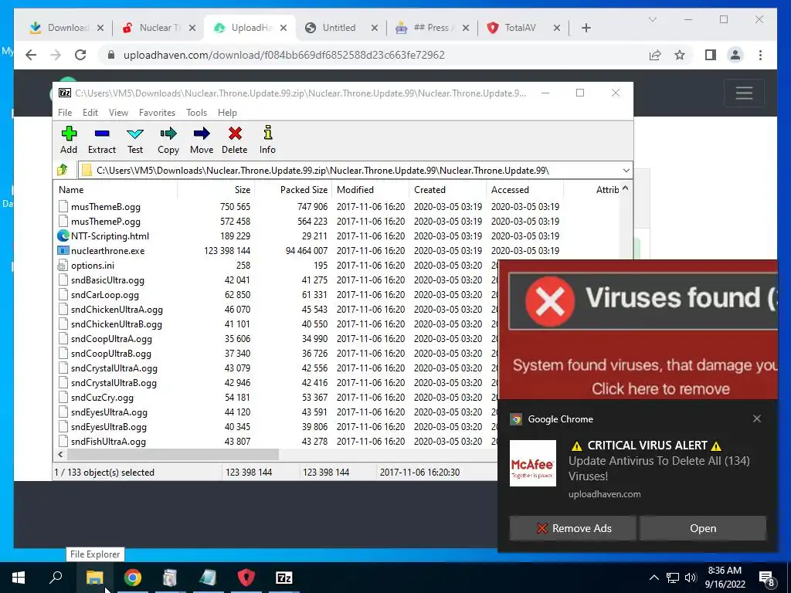Select the Move toolbar icon
The height and width of the screenshot is (593, 791).
tap(202, 140)
